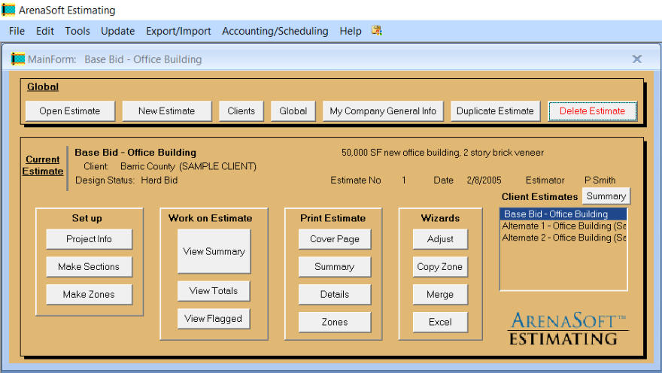Image resolution: width=662 pixels, height=373 pixels.
Task: Click the 50,000 SF building description text
Action: coord(442,153)
